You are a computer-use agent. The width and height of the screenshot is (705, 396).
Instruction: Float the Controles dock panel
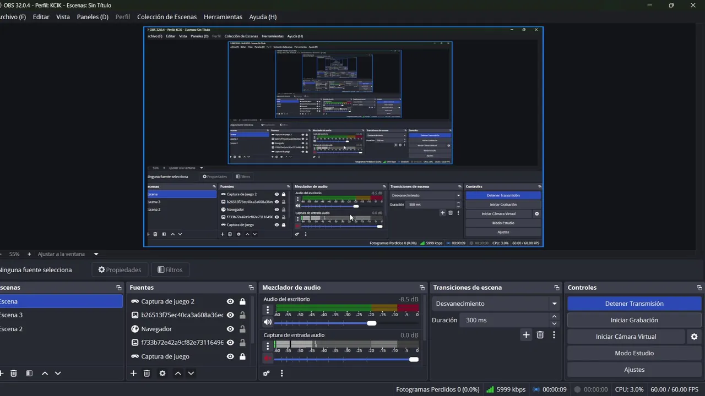pos(698,288)
